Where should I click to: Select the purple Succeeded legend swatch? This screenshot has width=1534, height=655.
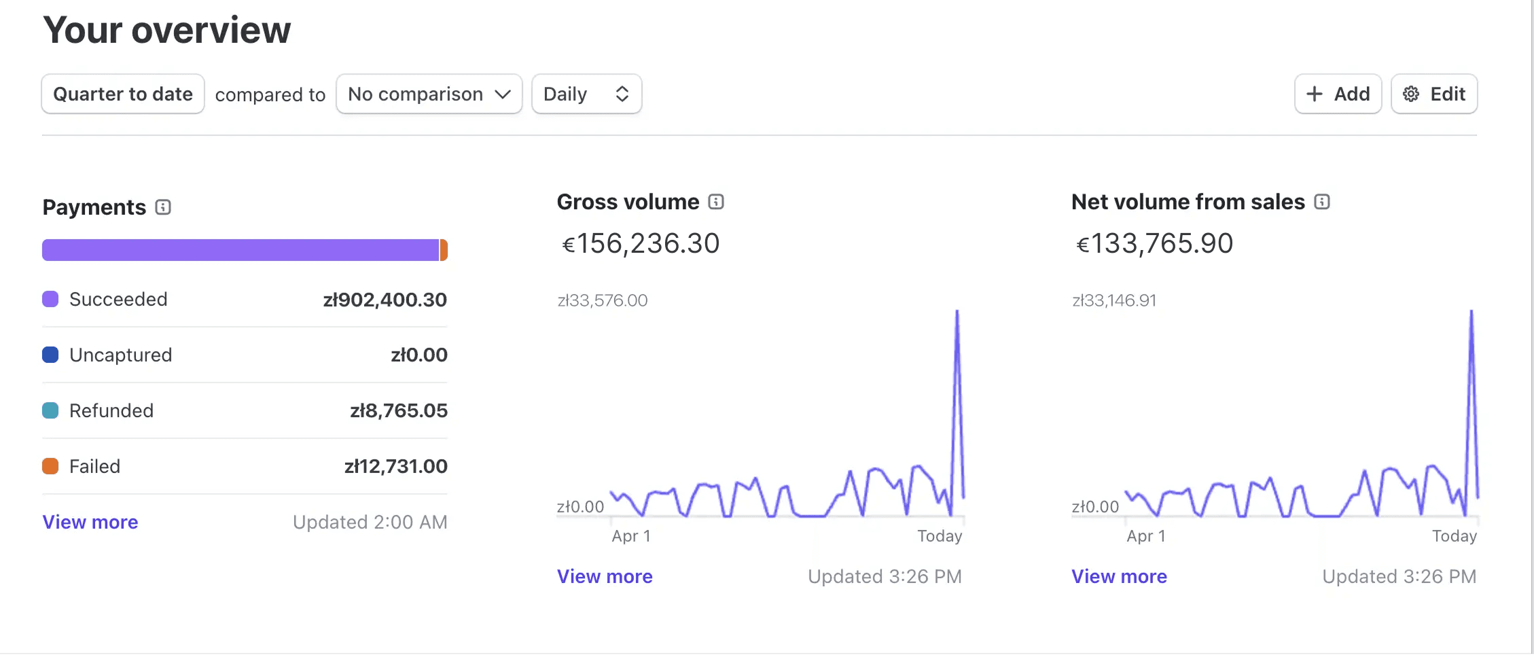[x=50, y=299]
